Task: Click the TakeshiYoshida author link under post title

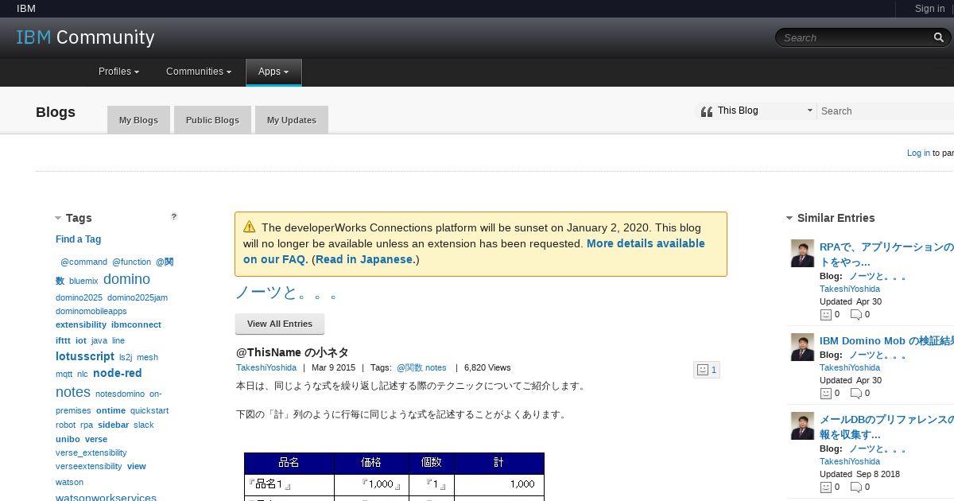Action: click(266, 367)
